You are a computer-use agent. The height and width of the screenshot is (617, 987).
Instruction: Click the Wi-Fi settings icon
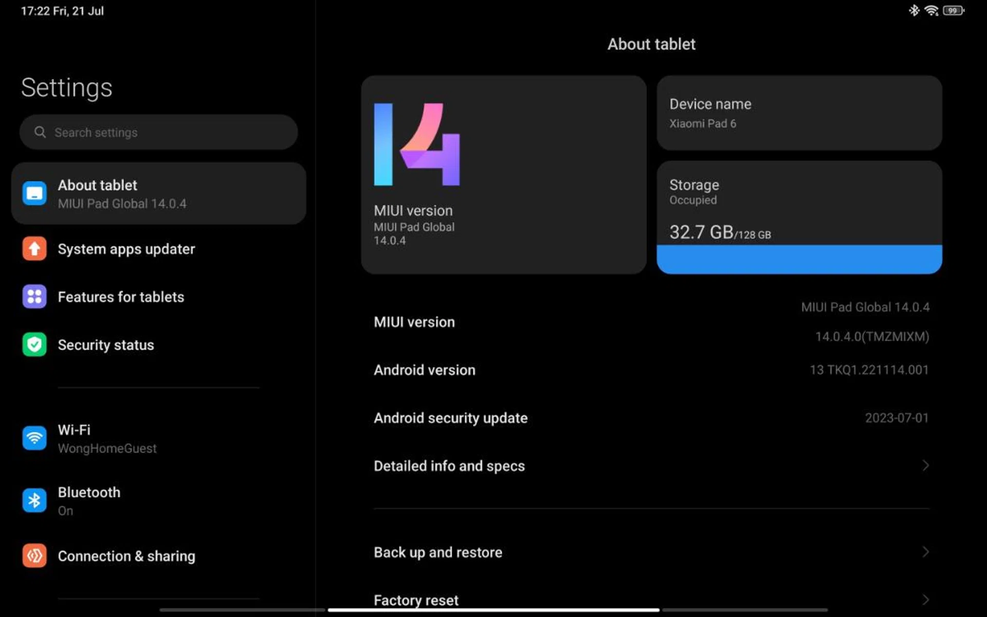(x=34, y=438)
